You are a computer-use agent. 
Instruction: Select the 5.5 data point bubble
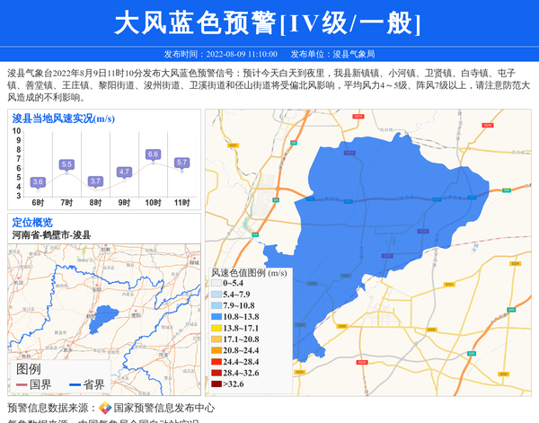66,164
